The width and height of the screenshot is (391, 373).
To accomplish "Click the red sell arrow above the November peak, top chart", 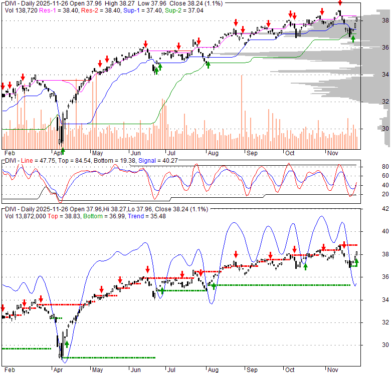I will (340, 3).
